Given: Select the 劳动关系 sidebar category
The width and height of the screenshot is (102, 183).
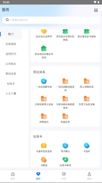Looking at the screenshot, I should 11,74.
